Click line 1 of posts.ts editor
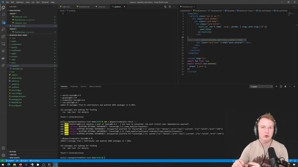The image size is (298, 167). 118,13
